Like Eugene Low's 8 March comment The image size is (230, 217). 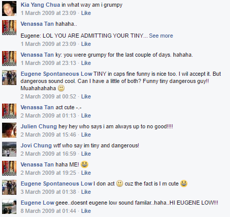(x=86, y=211)
